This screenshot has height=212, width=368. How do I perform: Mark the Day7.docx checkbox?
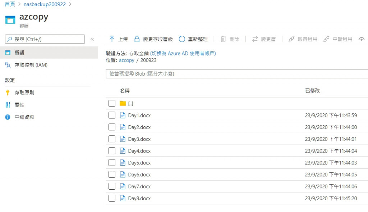(x=112, y=186)
